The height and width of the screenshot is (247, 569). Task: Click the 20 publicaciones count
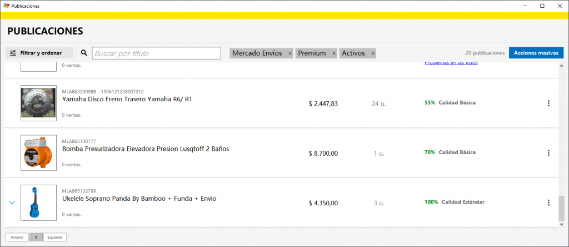485,53
